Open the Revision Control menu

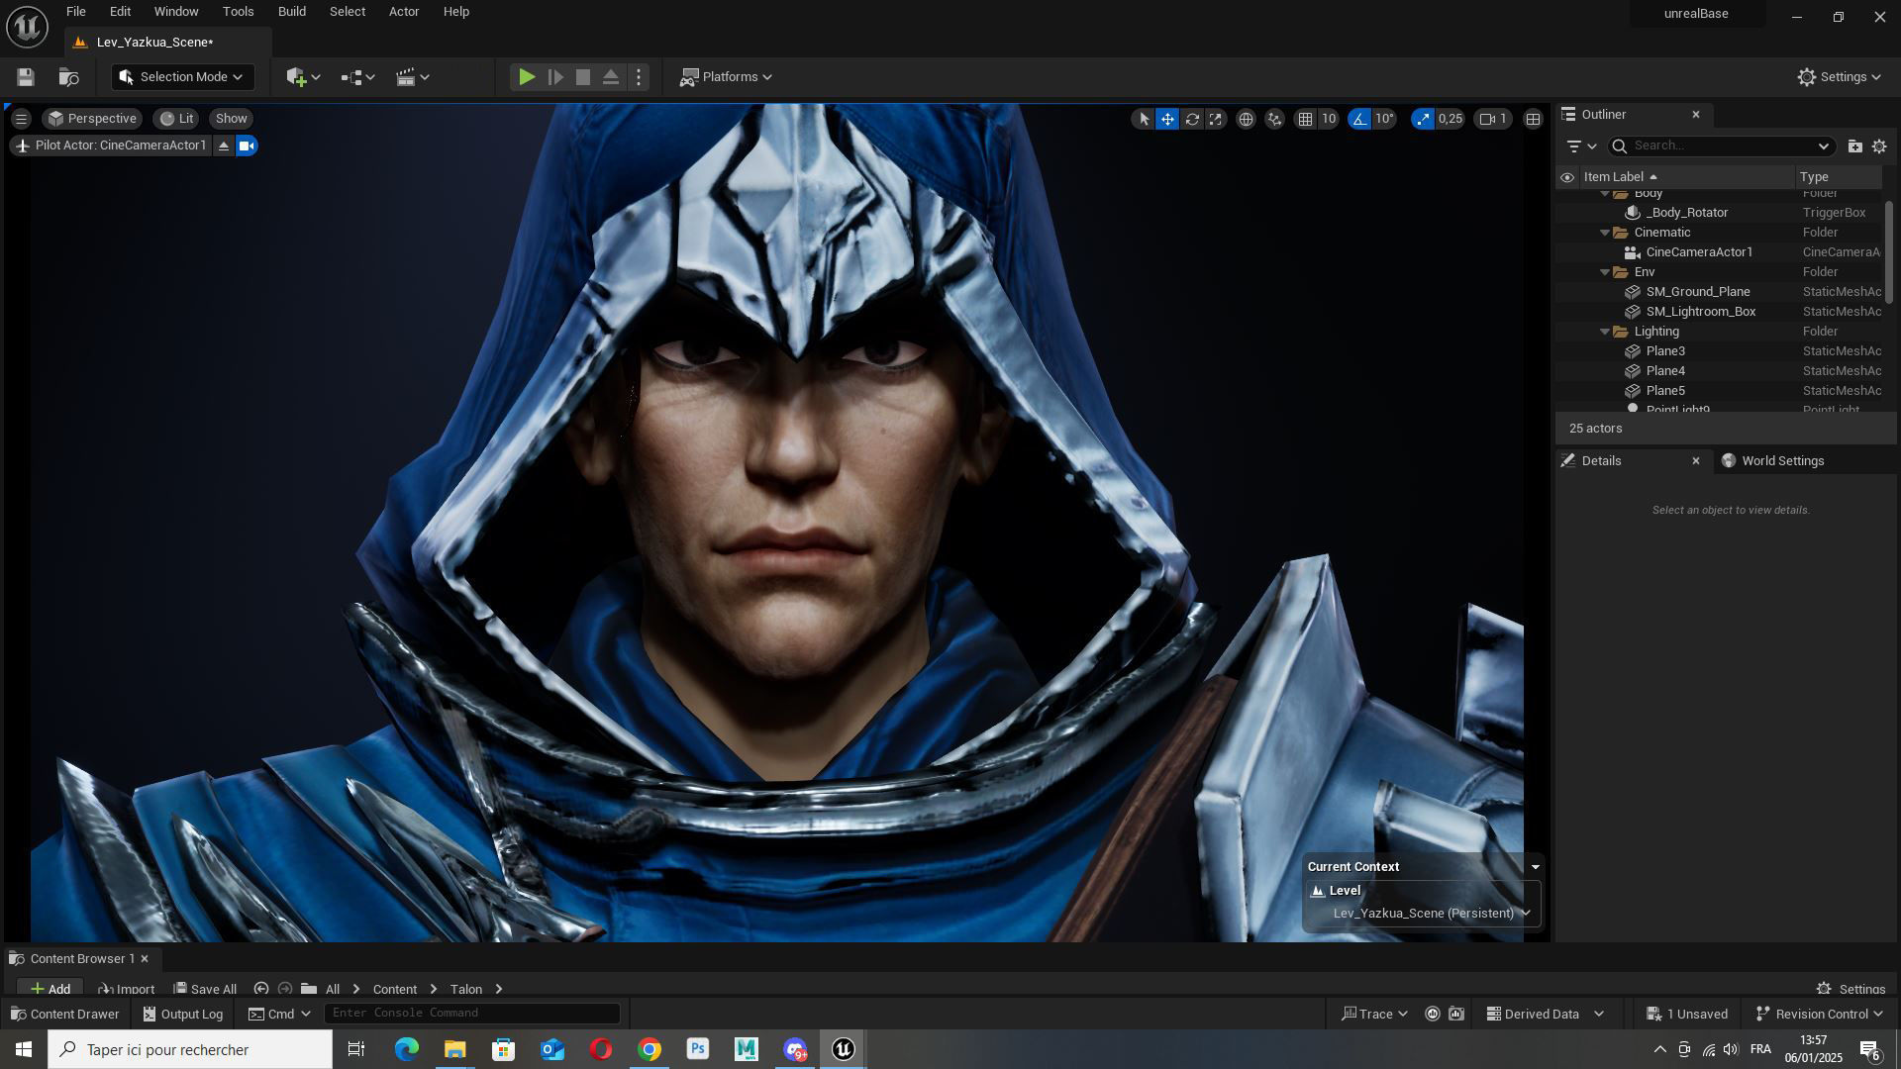1820,1015
